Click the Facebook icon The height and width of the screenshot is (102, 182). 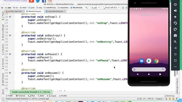click(44, 1)
